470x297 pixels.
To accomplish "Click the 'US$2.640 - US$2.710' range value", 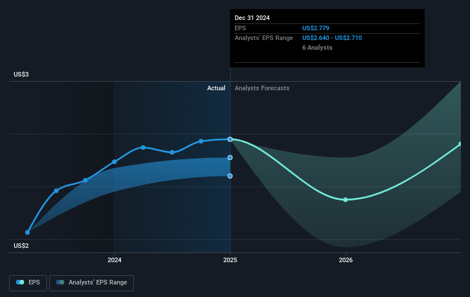I will [332, 38].
